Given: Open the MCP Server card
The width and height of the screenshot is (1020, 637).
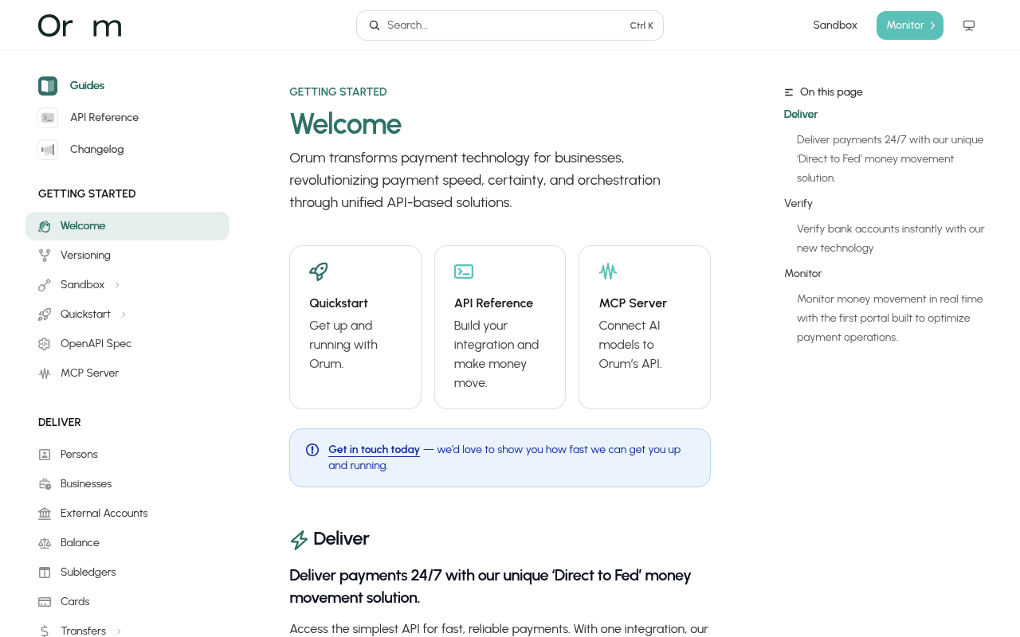Looking at the screenshot, I should (x=645, y=327).
